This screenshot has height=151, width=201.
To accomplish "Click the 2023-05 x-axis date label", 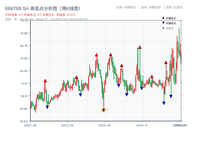I will pyautogui.click(x=67, y=125).
